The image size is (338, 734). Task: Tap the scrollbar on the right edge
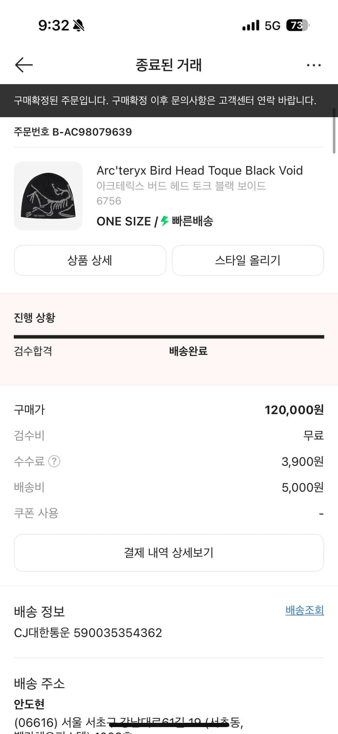click(335, 131)
